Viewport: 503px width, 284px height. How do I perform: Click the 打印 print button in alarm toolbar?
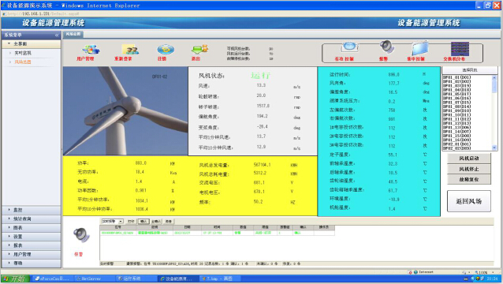131,221
